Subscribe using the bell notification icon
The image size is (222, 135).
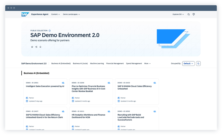(x=40, y=47)
